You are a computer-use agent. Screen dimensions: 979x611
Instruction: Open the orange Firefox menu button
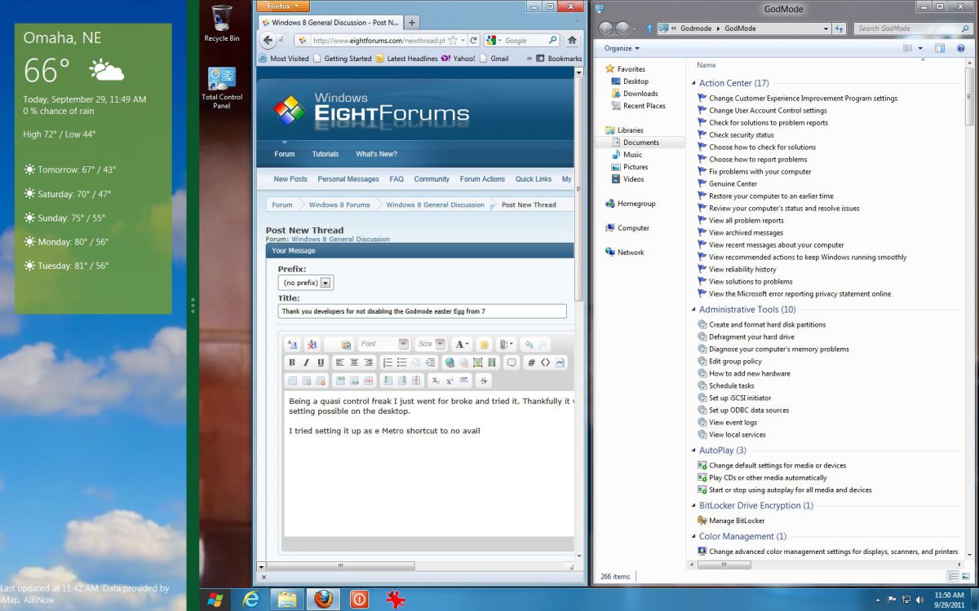click(x=282, y=5)
